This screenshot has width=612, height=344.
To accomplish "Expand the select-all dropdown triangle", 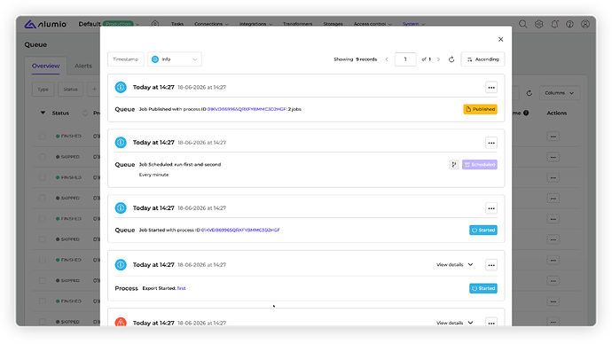I will [43, 113].
